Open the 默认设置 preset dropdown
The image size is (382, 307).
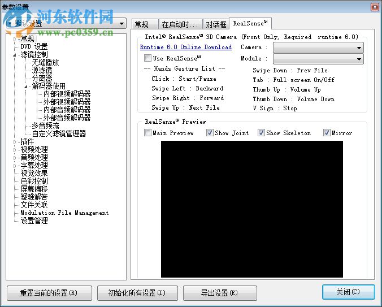click(66, 24)
